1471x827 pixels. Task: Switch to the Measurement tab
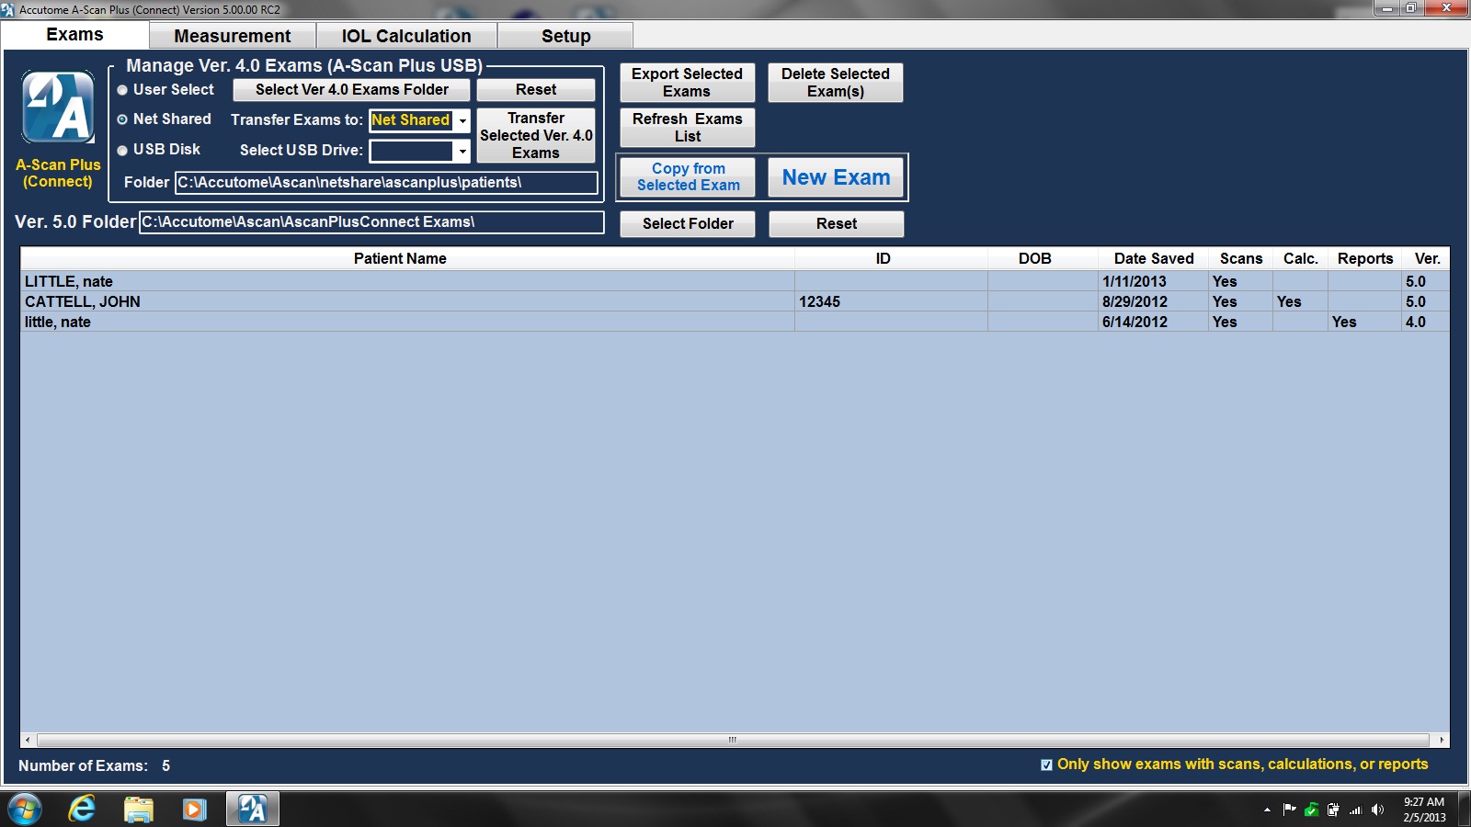point(233,36)
